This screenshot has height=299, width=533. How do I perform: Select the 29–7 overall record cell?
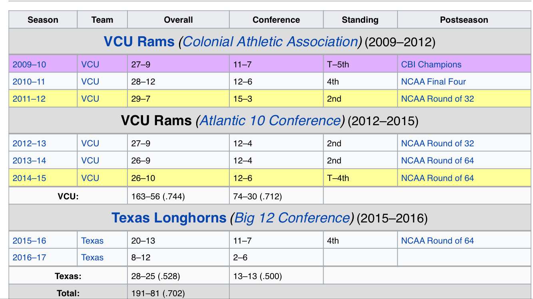click(x=179, y=99)
